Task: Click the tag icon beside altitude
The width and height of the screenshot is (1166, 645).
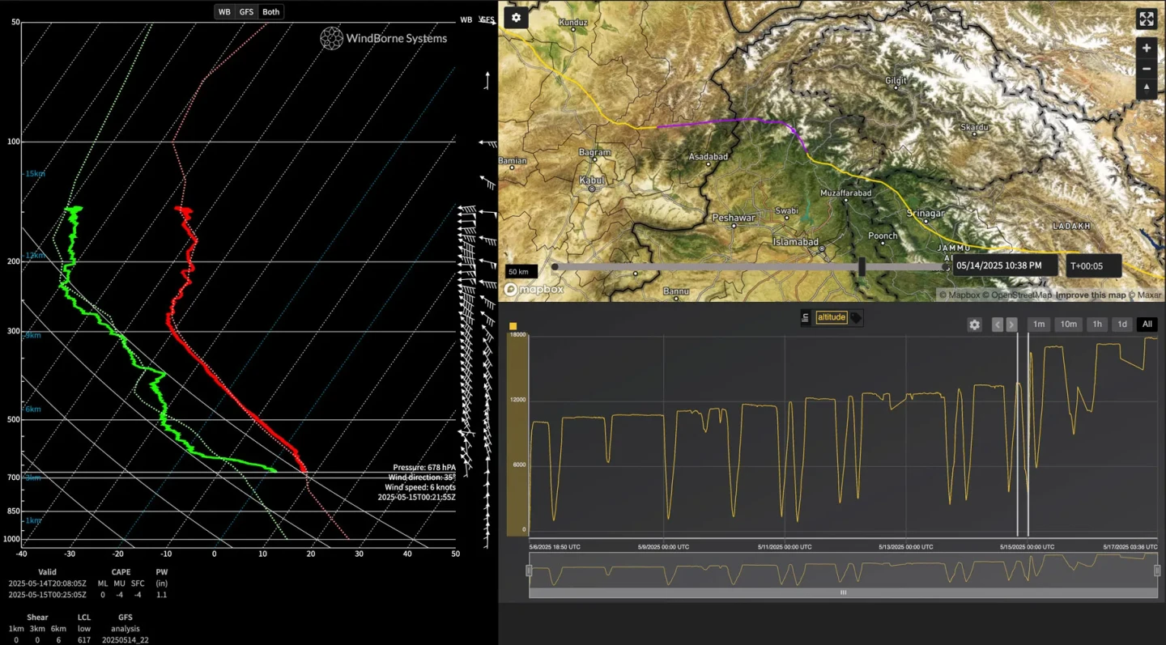Action: (x=856, y=318)
